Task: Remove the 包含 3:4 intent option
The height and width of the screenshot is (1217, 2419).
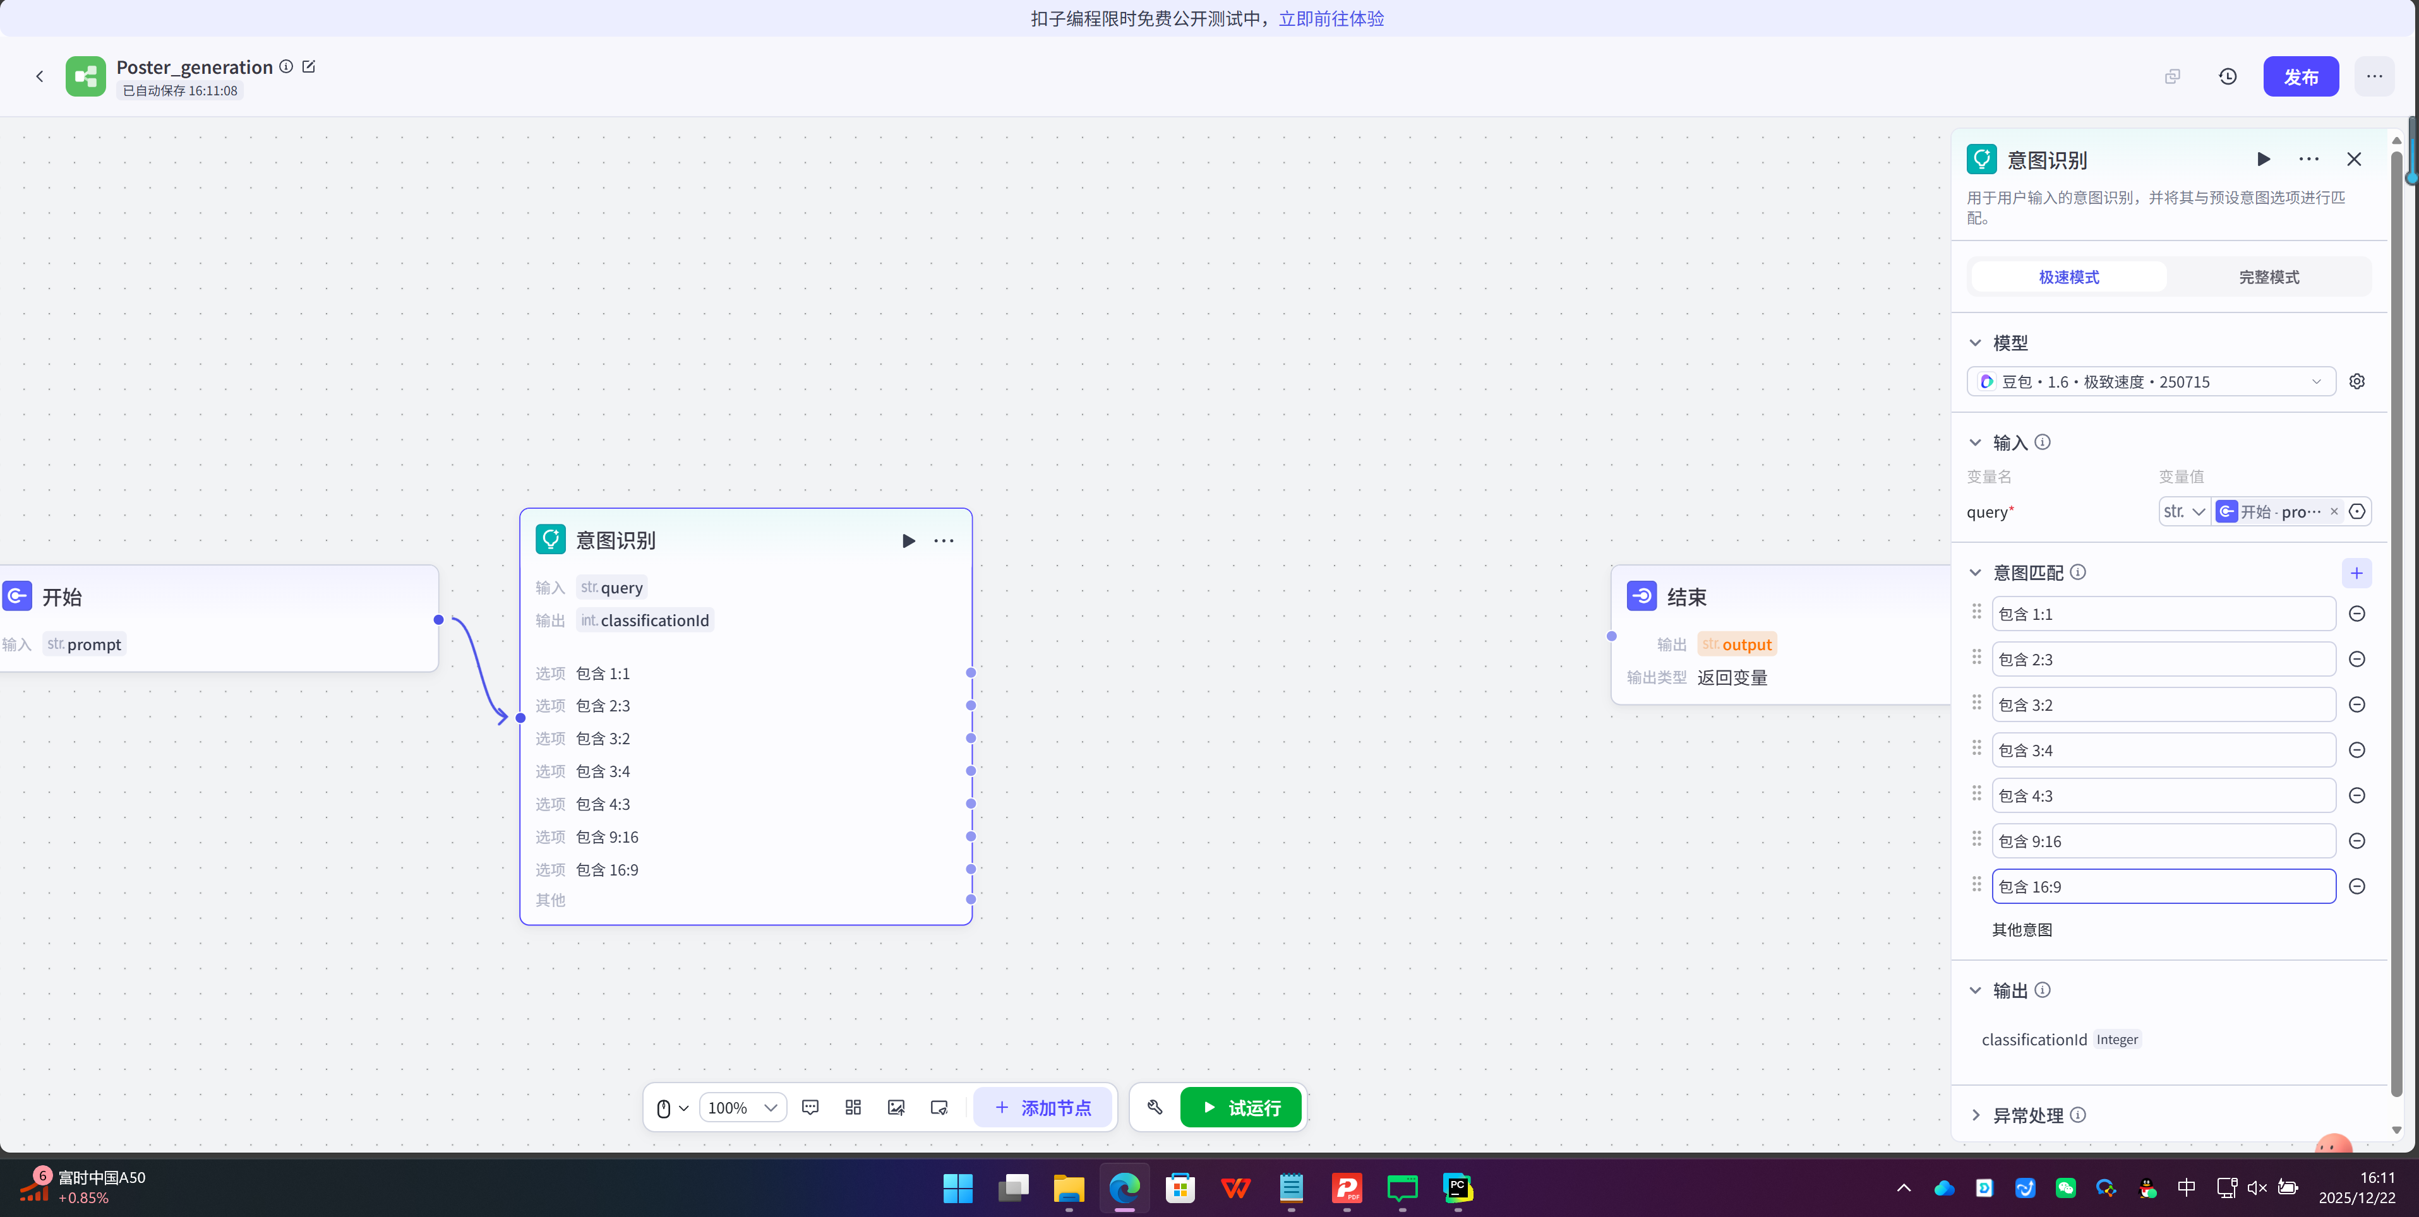Action: (x=2356, y=750)
